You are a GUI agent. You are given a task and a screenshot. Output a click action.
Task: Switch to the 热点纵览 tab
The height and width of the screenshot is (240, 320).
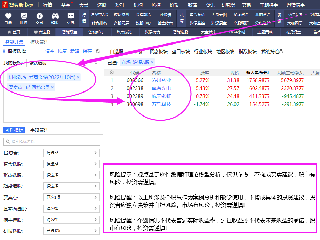point(124,32)
